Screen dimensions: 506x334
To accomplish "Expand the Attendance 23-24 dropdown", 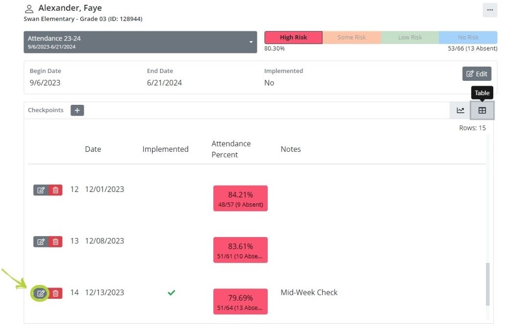I will [x=140, y=42].
